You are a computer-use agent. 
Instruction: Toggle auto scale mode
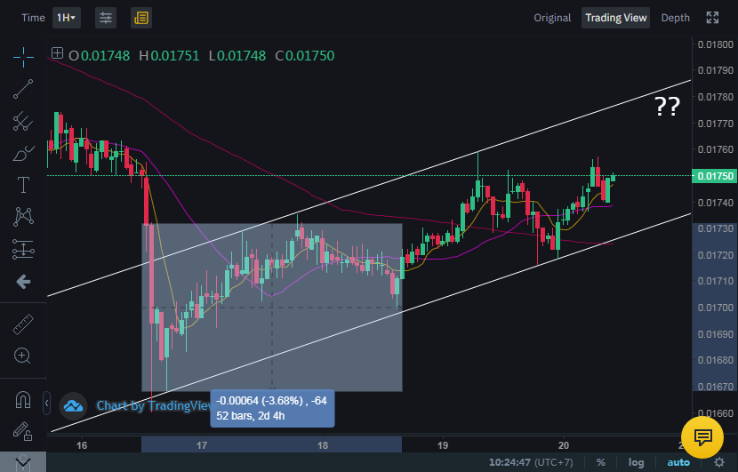tap(678, 462)
